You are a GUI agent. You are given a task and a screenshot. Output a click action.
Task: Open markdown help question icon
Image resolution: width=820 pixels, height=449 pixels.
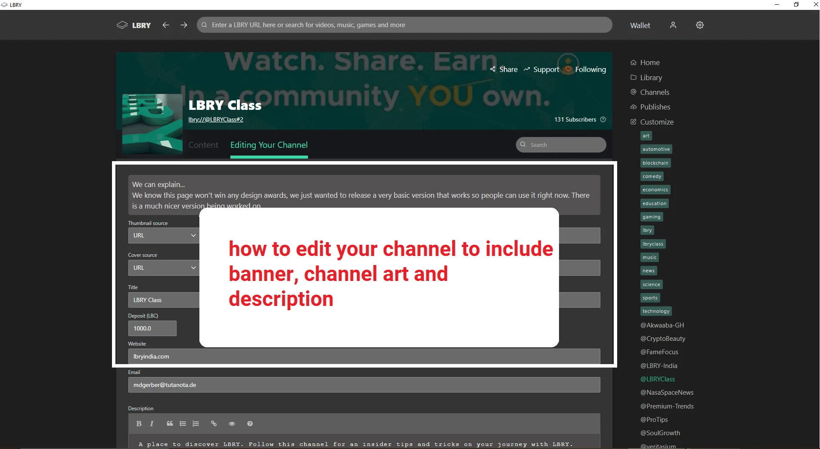[250, 424]
